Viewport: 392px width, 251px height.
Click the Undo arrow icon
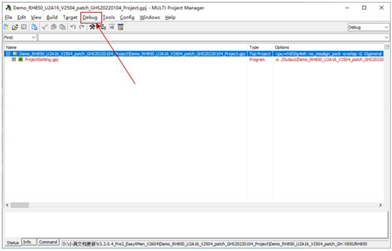[73, 27]
